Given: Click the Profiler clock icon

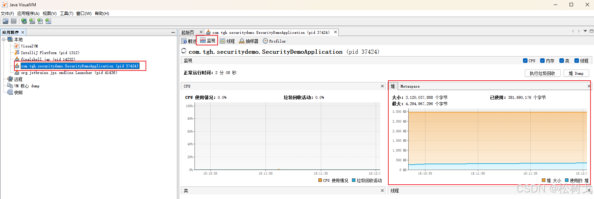Looking at the screenshot, I should pos(266,41).
